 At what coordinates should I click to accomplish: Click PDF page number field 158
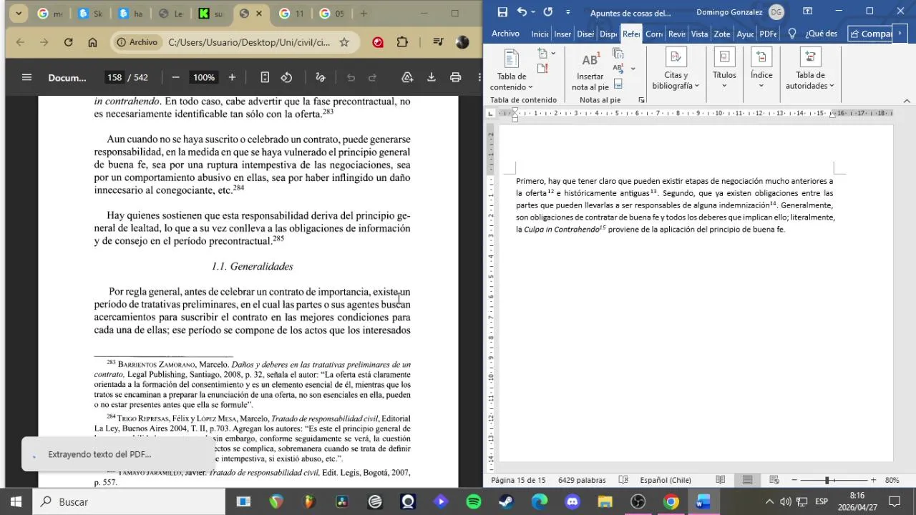pyautogui.click(x=114, y=77)
